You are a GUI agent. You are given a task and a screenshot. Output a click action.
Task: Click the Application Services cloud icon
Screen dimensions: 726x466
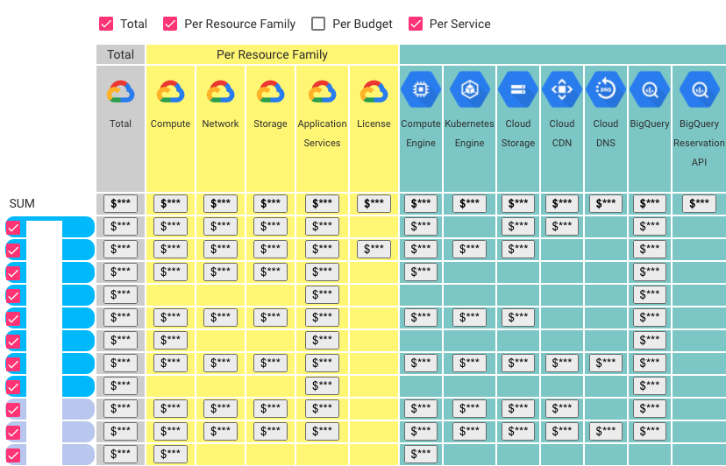(x=322, y=92)
